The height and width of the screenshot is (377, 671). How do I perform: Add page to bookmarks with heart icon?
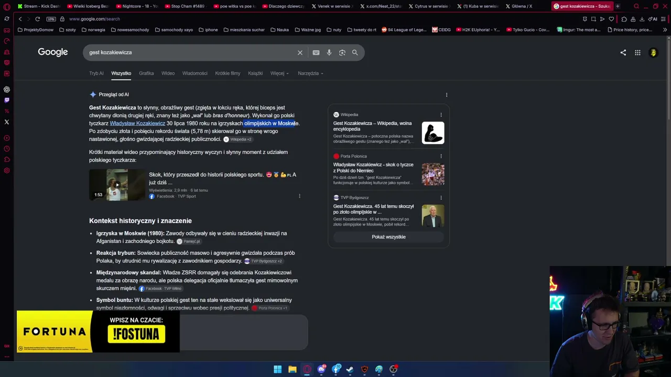611,19
